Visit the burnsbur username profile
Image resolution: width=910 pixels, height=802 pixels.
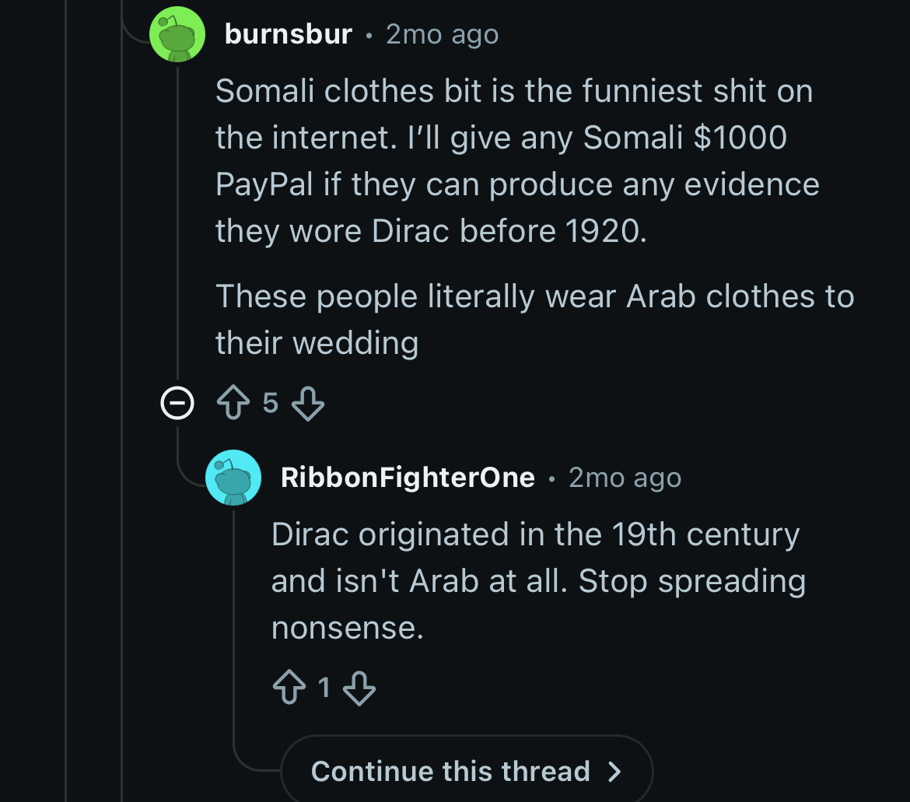pos(288,34)
